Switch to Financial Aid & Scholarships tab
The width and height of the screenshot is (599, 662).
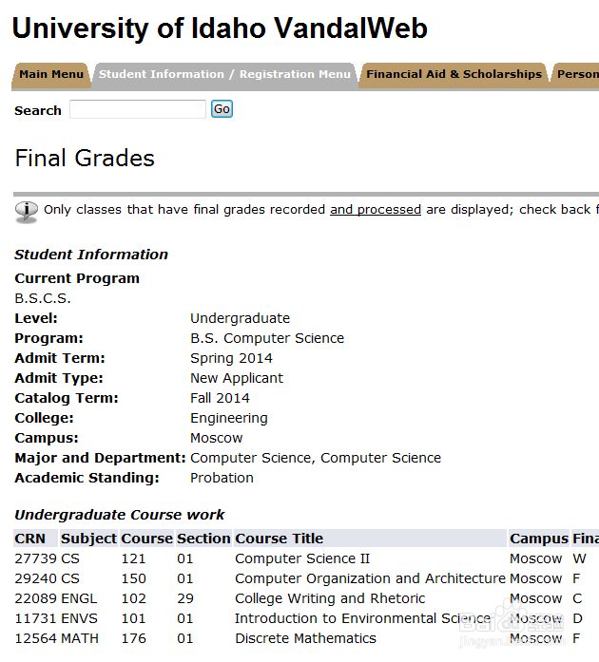tap(454, 74)
